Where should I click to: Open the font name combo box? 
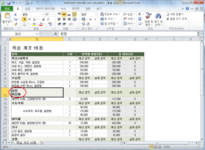coord(33,14)
